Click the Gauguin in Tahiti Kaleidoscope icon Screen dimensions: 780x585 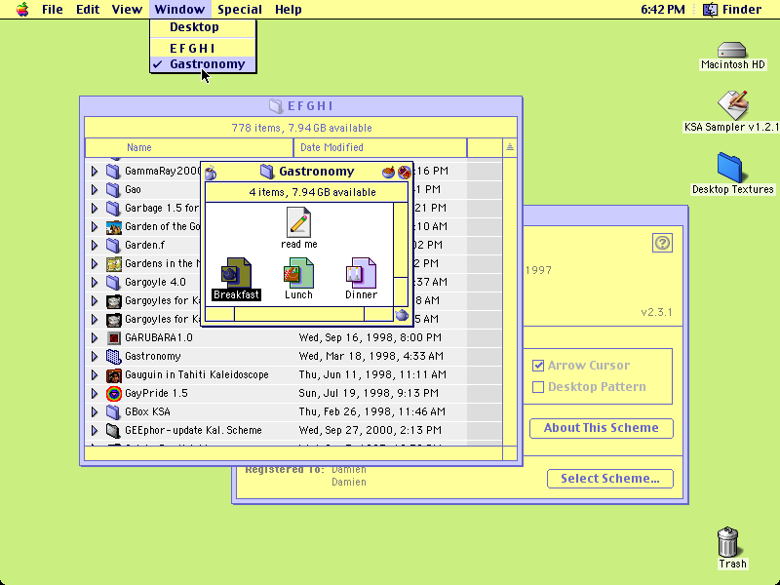click(114, 375)
